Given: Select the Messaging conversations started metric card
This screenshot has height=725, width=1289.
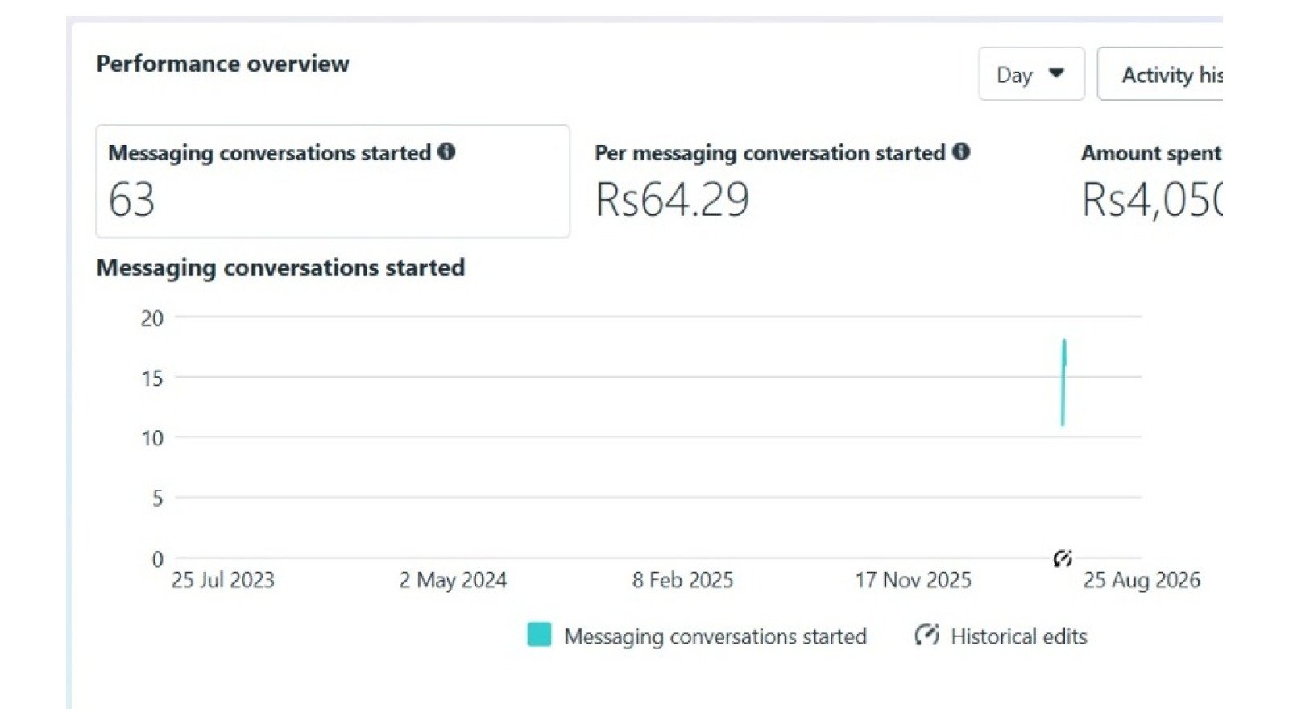Looking at the screenshot, I should coord(333,181).
